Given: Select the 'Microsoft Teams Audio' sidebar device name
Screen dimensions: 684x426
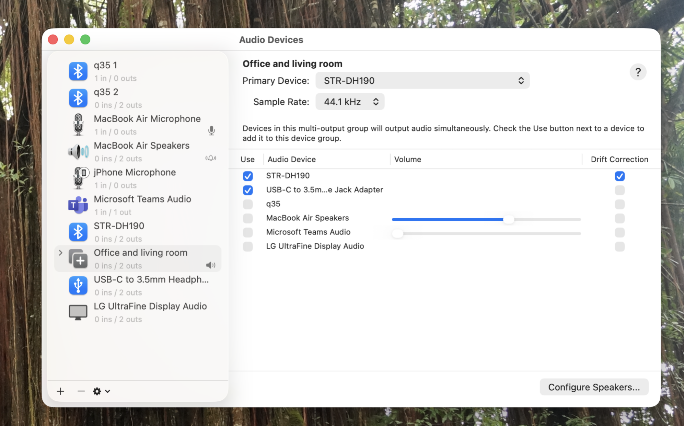Looking at the screenshot, I should point(142,199).
